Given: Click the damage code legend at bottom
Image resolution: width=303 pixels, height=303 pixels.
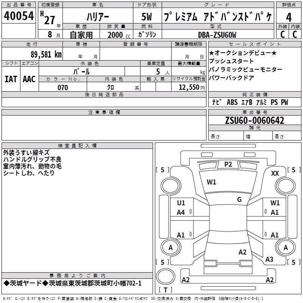Looking at the screenshot, I should (133, 298).
